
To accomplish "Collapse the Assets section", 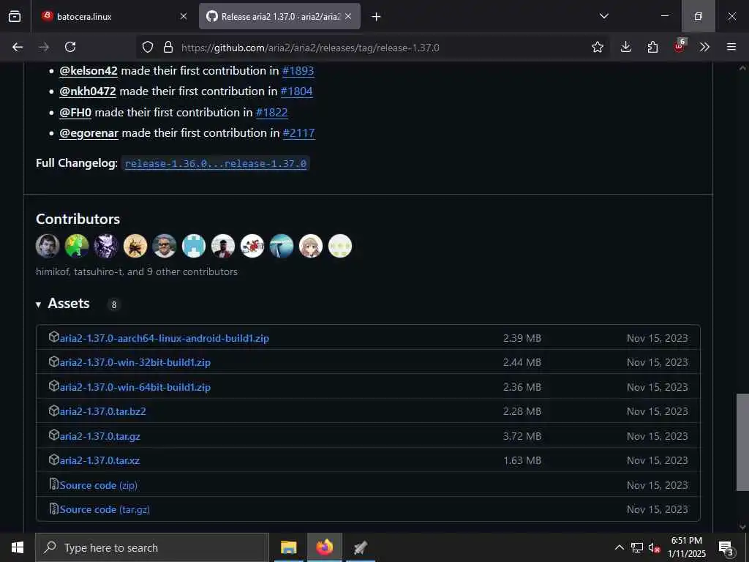I will pyautogui.click(x=63, y=304).
